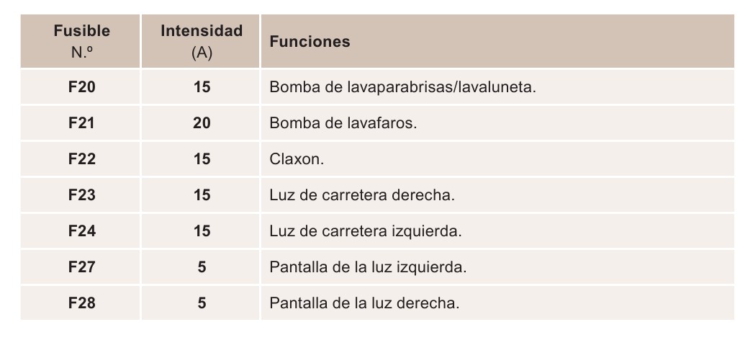The image size is (740, 340).
Task: Click the Bomba de lavaparabrisas/lavaluneta text
Action: [x=402, y=87]
